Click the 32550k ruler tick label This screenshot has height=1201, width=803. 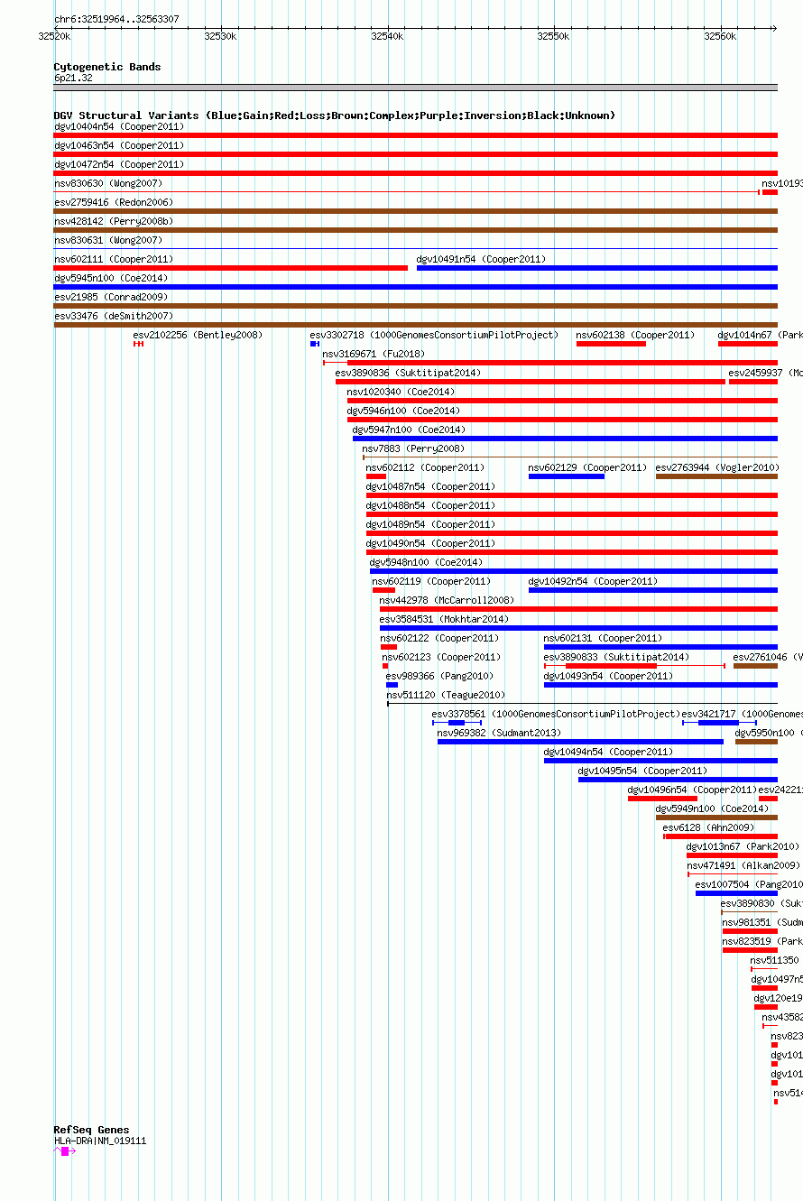(x=553, y=36)
